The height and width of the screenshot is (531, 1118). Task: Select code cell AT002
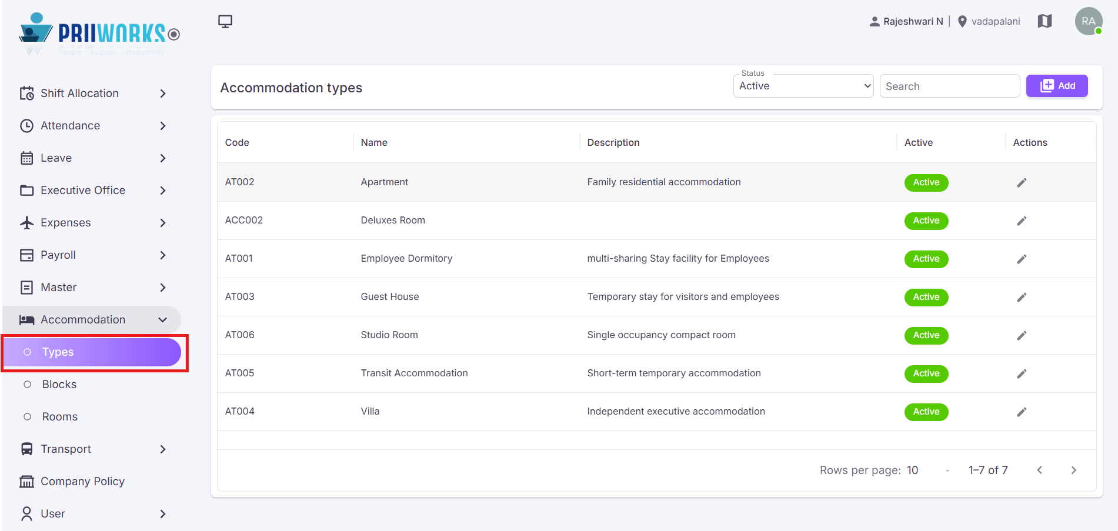[x=240, y=182]
